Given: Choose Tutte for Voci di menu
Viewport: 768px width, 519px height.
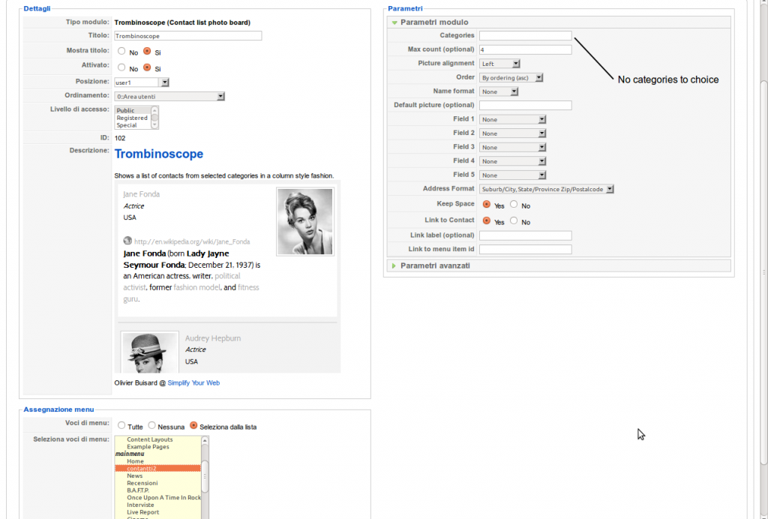Looking at the screenshot, I should (121, 426).
